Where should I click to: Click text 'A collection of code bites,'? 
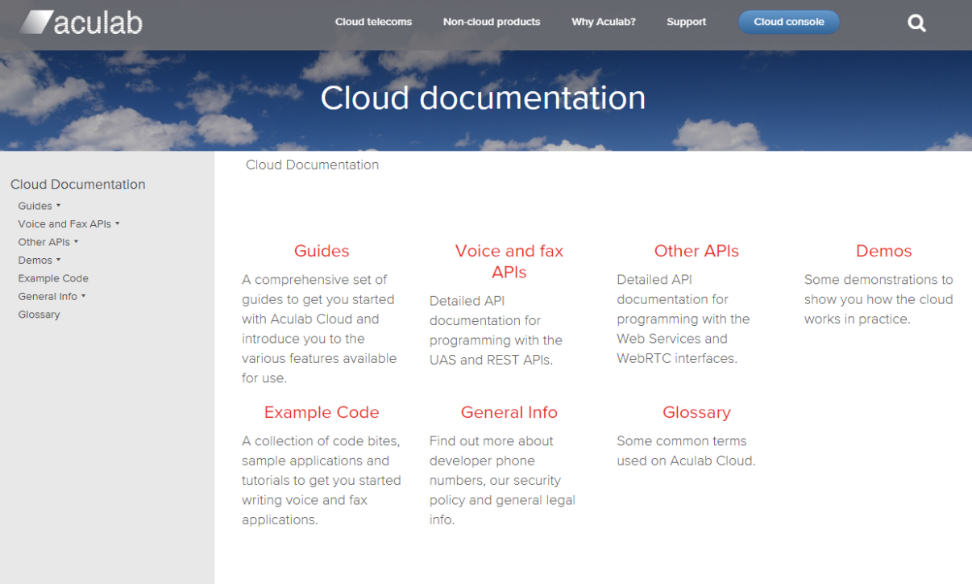pyautogui.click(x=321, y=441)
